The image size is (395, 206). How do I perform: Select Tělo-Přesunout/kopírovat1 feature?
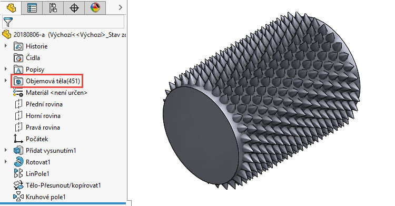click(63, 185)
